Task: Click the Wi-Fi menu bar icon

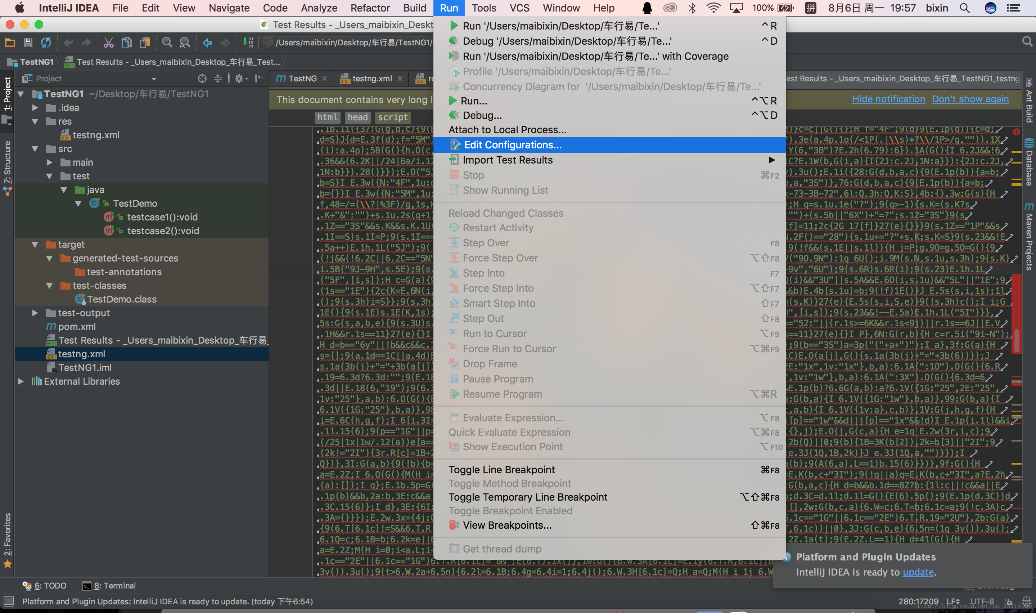Action: point(713,8)
